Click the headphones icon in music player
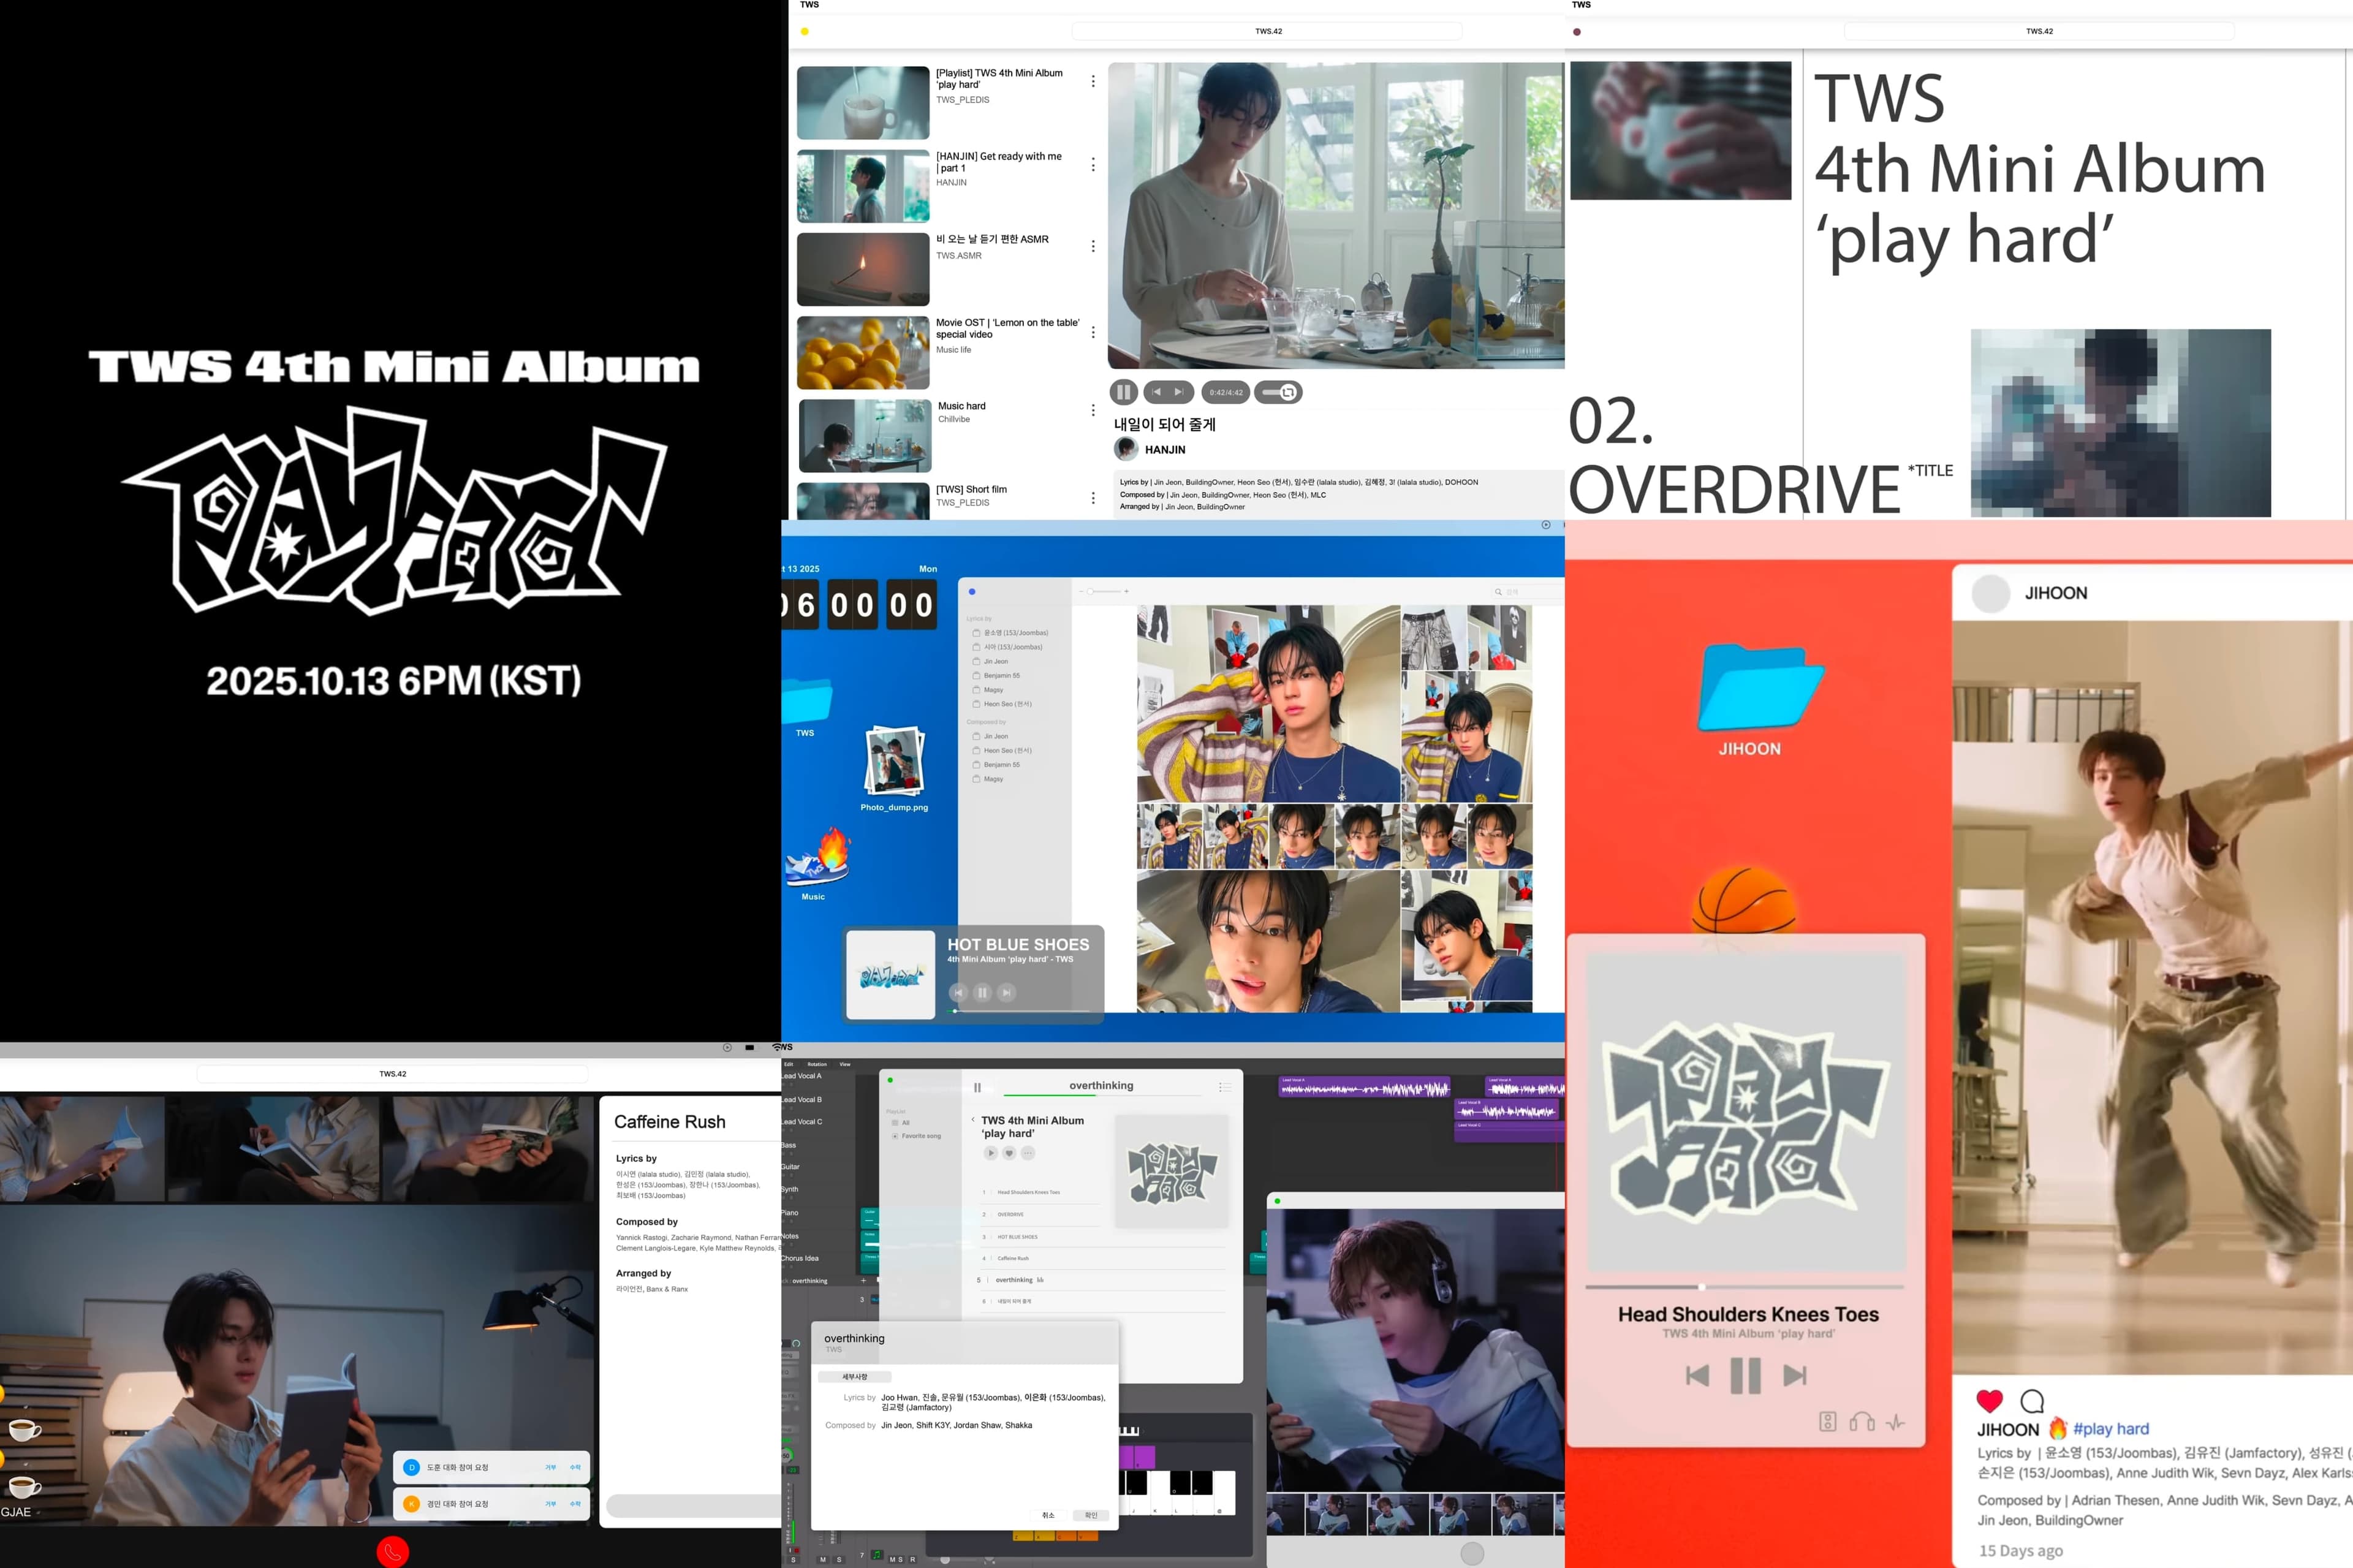This screenshot has width=2353, height=1568. point(1862,1422)
